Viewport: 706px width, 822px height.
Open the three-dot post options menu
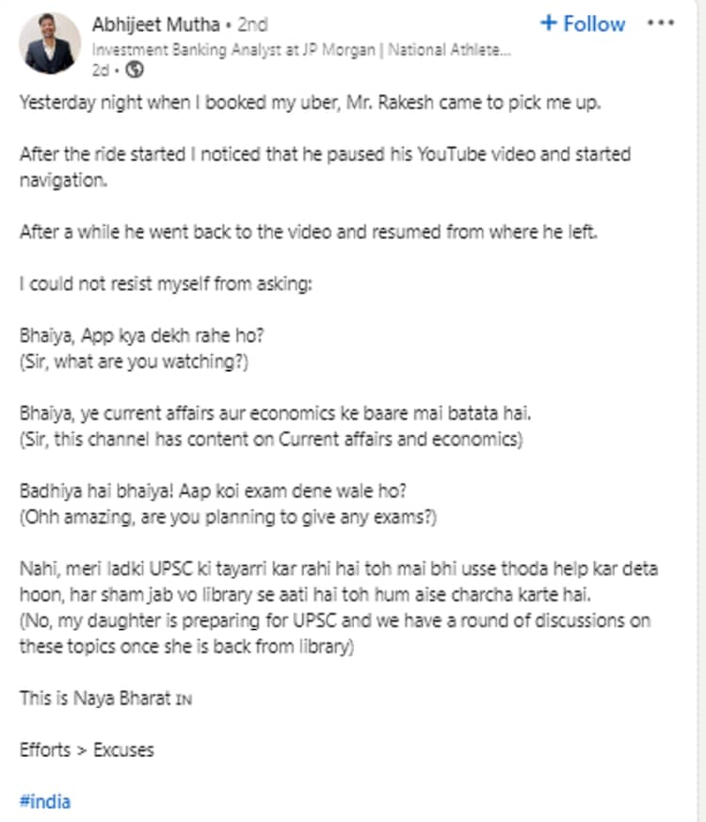tap(664, 23)
